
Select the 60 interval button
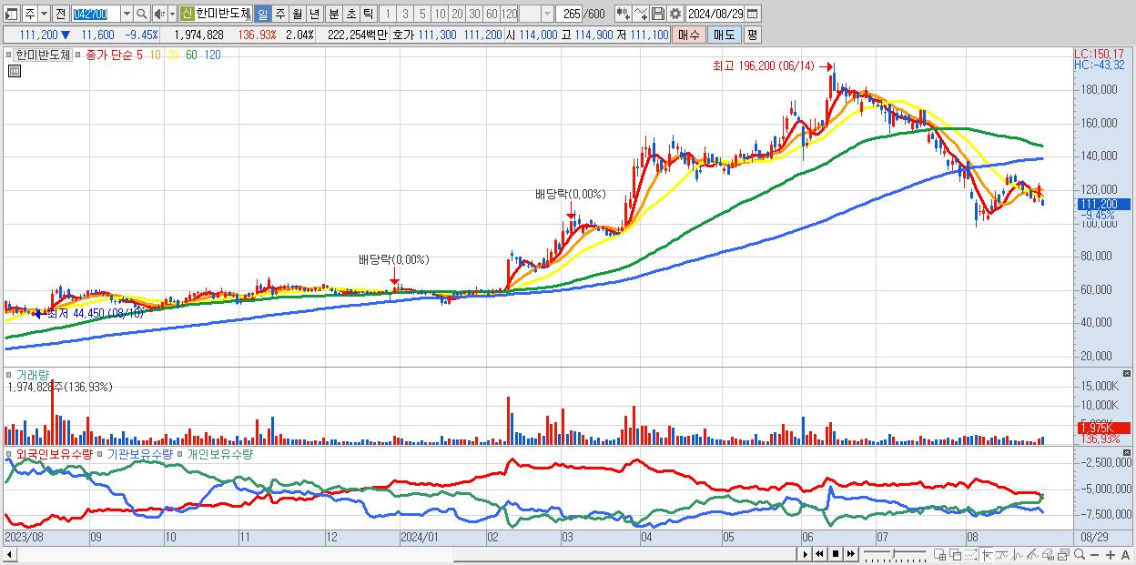tap(492, 14)
